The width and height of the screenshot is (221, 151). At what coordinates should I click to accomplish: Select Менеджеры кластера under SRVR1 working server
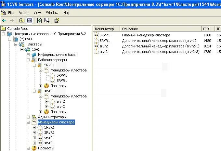pos(68,70)
